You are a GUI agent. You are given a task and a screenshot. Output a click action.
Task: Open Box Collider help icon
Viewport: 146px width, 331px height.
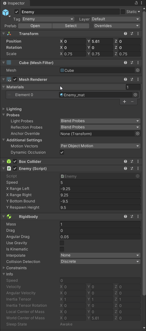(x=125, y=162)
